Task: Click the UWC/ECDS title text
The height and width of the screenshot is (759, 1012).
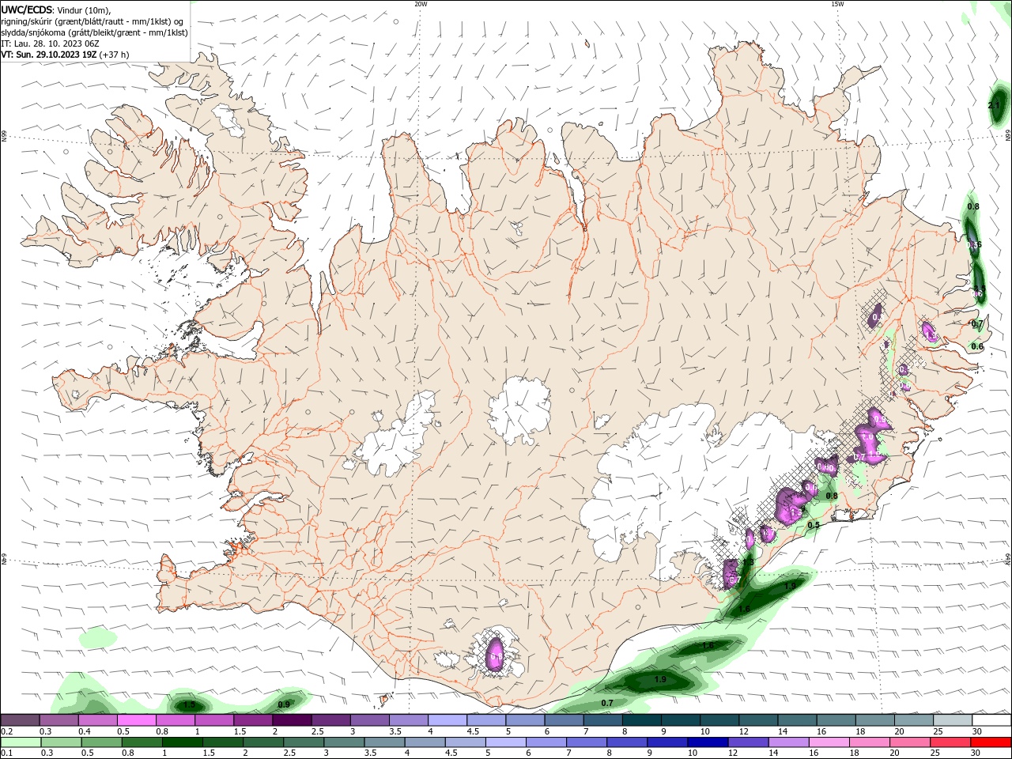Action: [27, 9]
